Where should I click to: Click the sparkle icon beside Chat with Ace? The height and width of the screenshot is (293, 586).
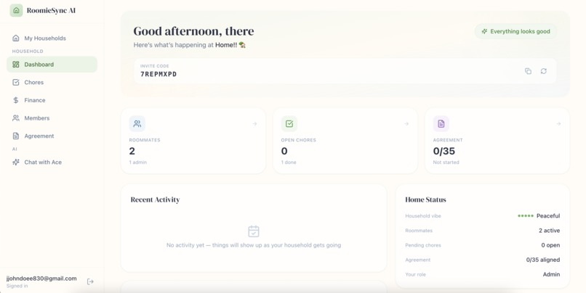pyautogui.click(x=16, y=162)
